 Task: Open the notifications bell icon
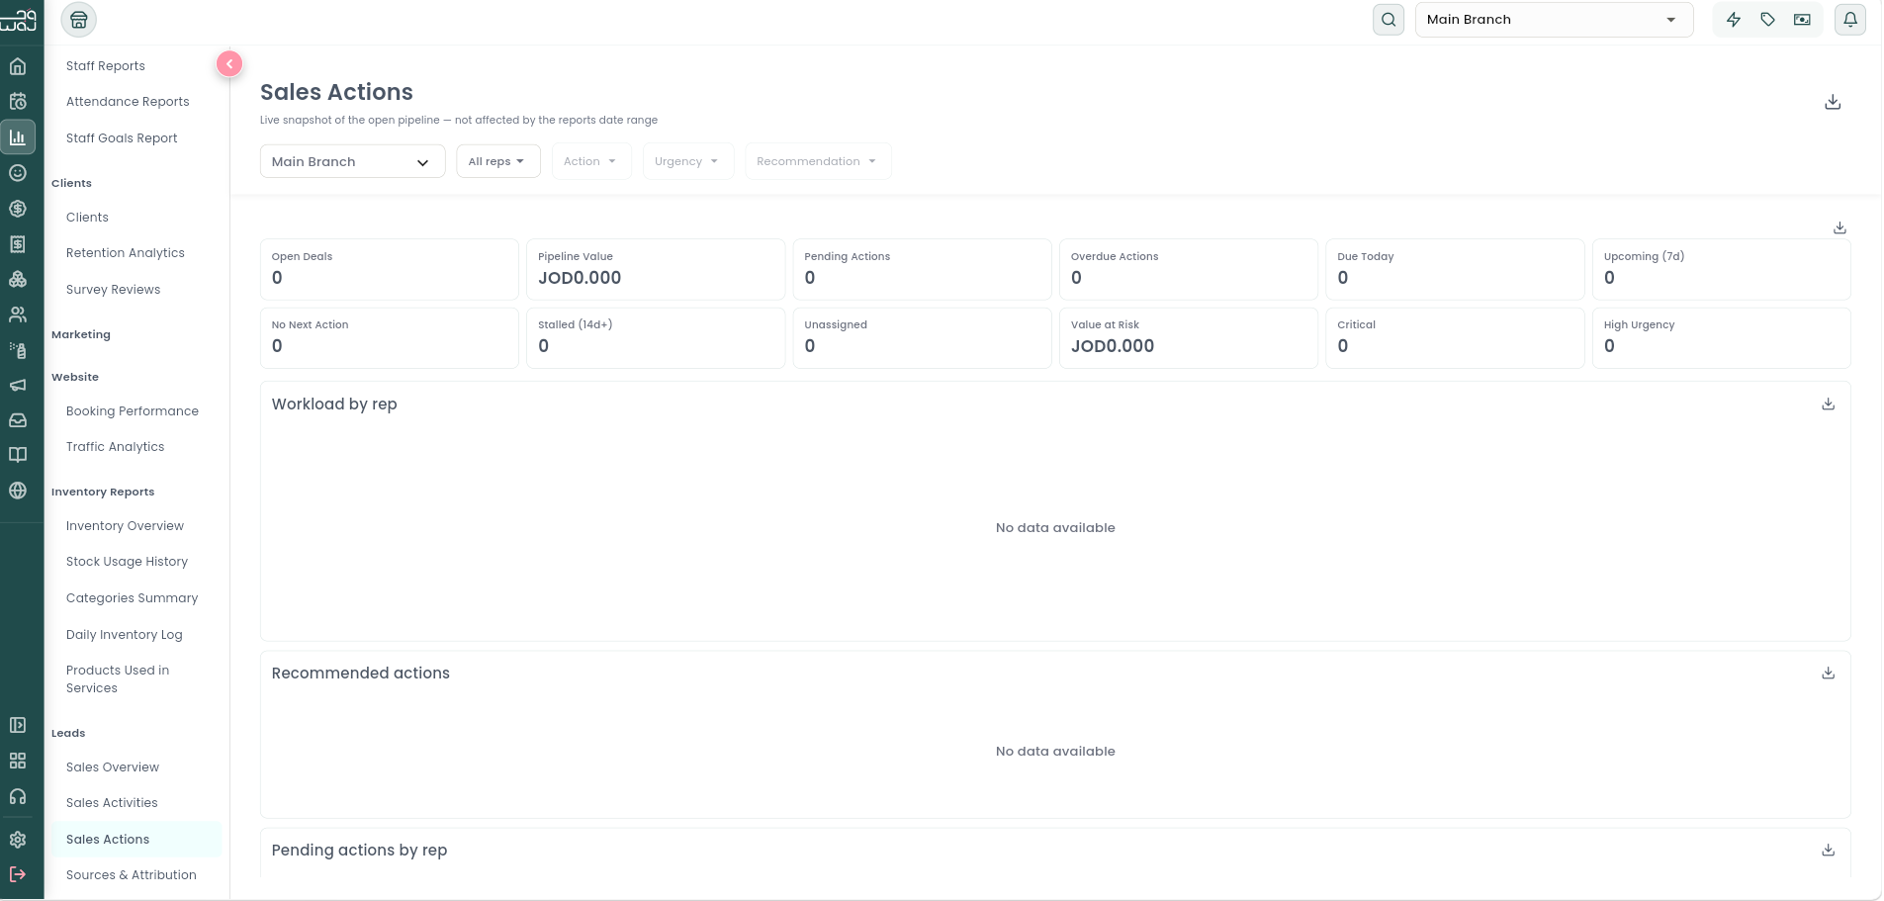tap(1850, 20)
